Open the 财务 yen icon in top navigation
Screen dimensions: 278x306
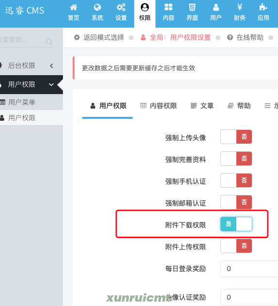[x=240, y=7]
